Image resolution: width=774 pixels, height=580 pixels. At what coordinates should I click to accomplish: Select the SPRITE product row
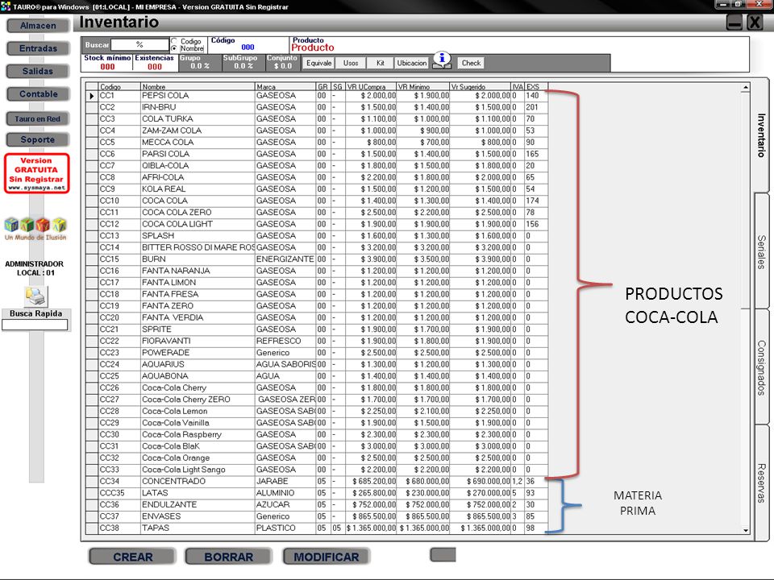[316, 329]
